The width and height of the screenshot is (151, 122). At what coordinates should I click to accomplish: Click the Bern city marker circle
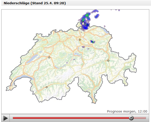(x=49, y=57)
